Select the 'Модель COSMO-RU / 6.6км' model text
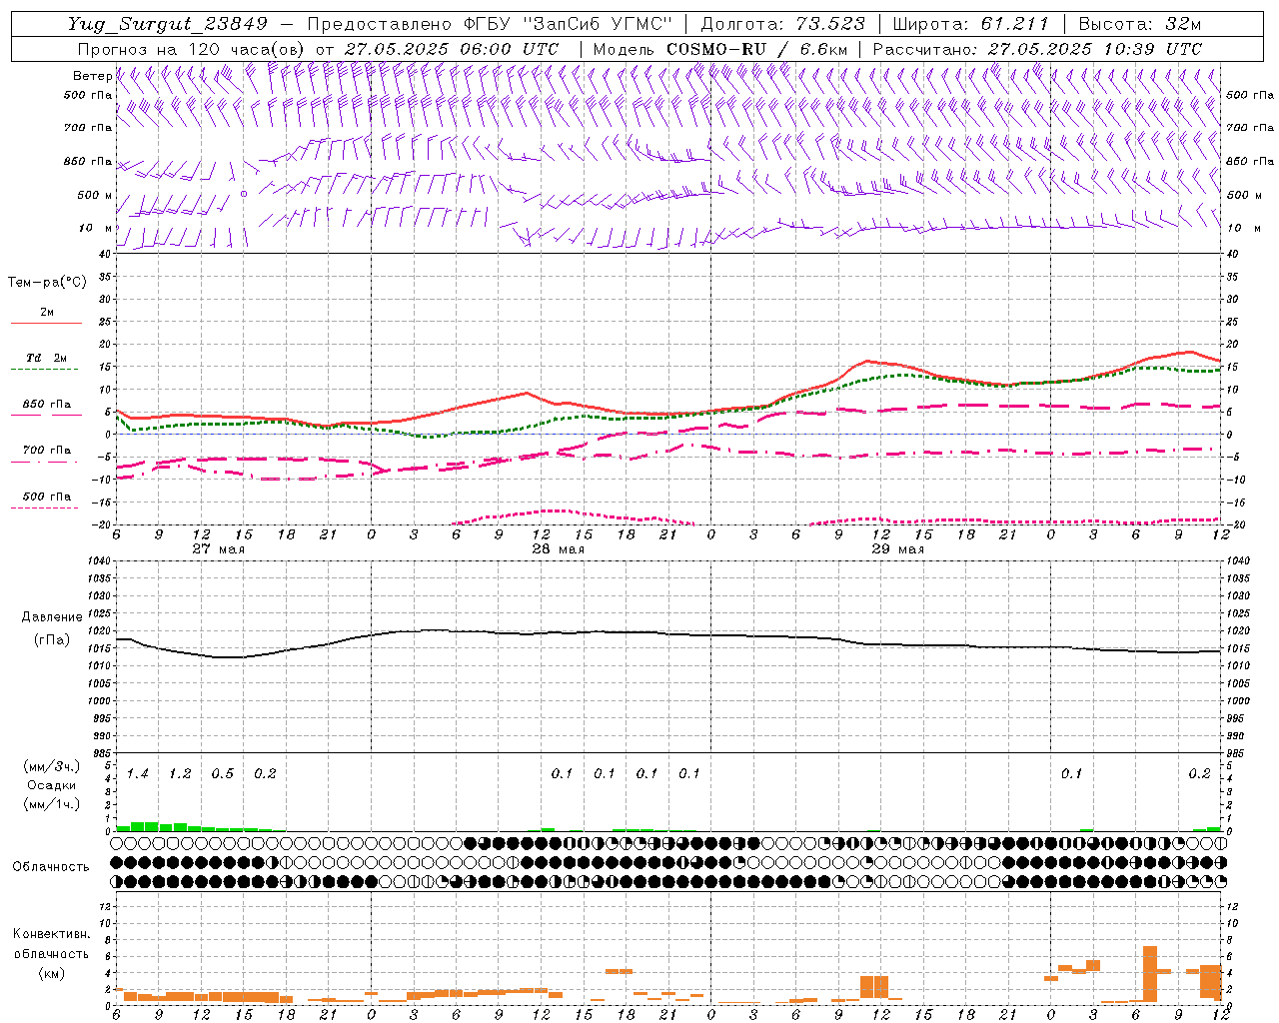The image size is (1279, 1023). point(719,48)
